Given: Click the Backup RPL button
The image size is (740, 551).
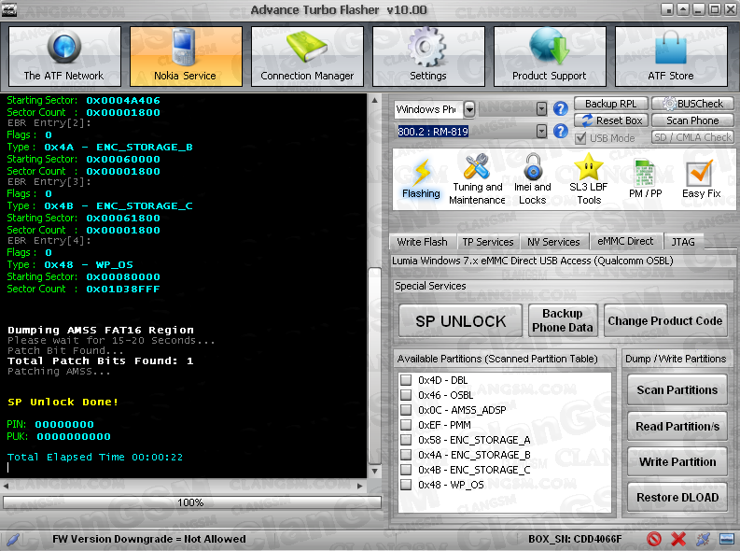Looking at the screenshot, I should point(610,104).
